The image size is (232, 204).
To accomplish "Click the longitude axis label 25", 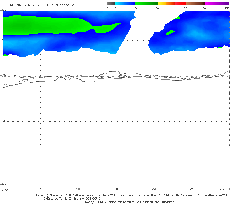I will [192, 189].
